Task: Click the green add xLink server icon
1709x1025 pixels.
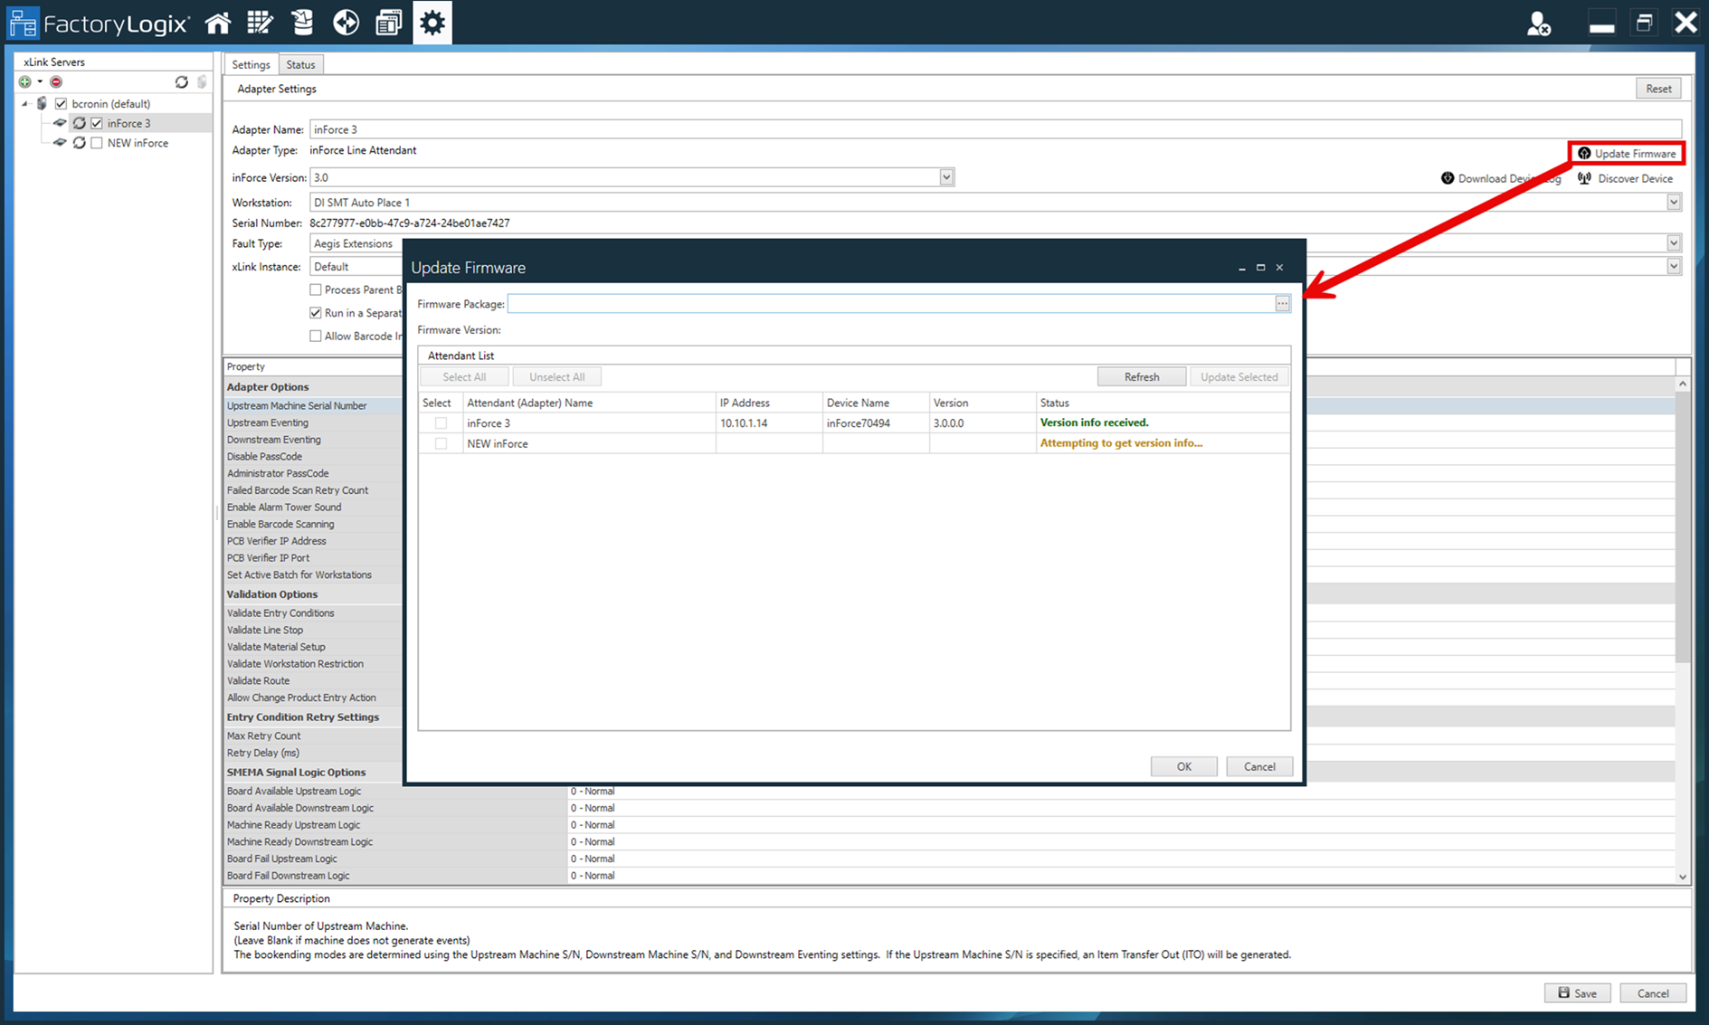Action: [x=25, y=82]
